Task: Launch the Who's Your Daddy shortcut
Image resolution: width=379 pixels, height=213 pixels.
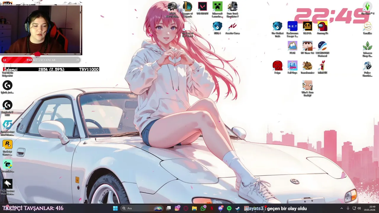Action: (x=307, y=88)
